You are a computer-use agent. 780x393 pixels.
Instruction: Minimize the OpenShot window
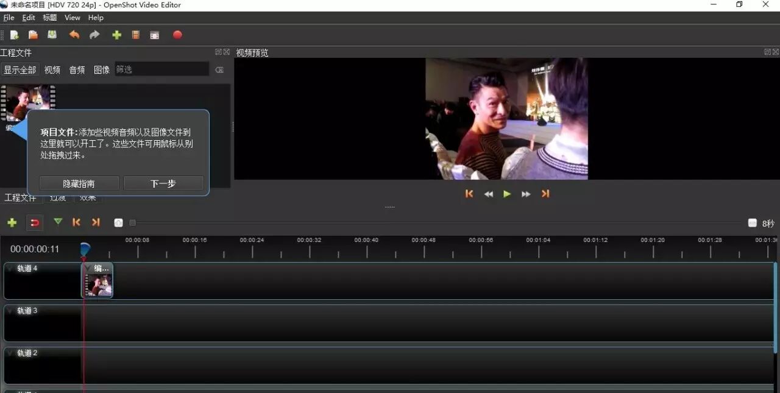(714, 5)
